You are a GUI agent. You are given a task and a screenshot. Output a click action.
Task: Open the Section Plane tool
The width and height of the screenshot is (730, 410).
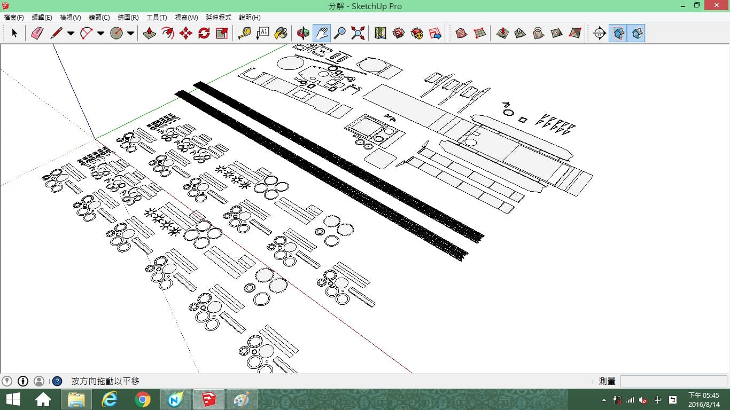pos(600,33)
